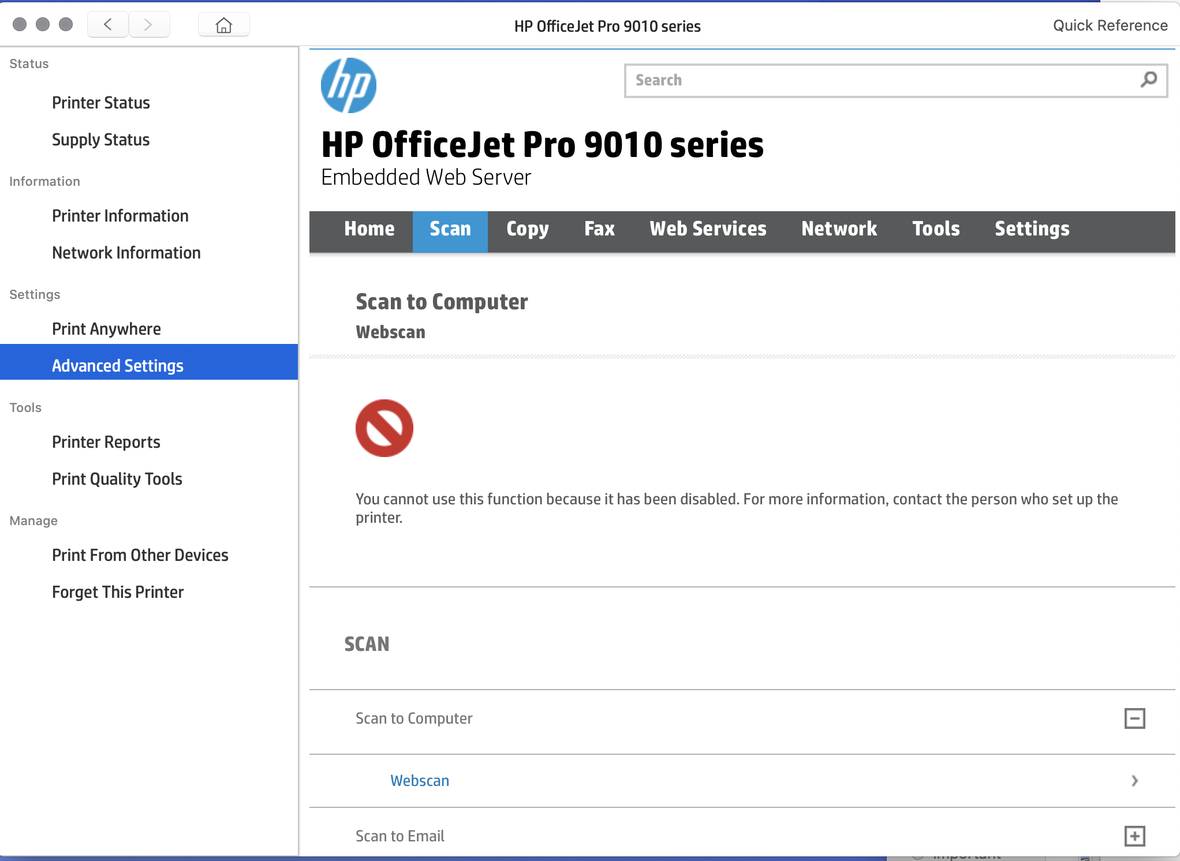Open Printer Reports under Tools
Viewport: 1180px width, 861px height.
click(x=106, y=441)
